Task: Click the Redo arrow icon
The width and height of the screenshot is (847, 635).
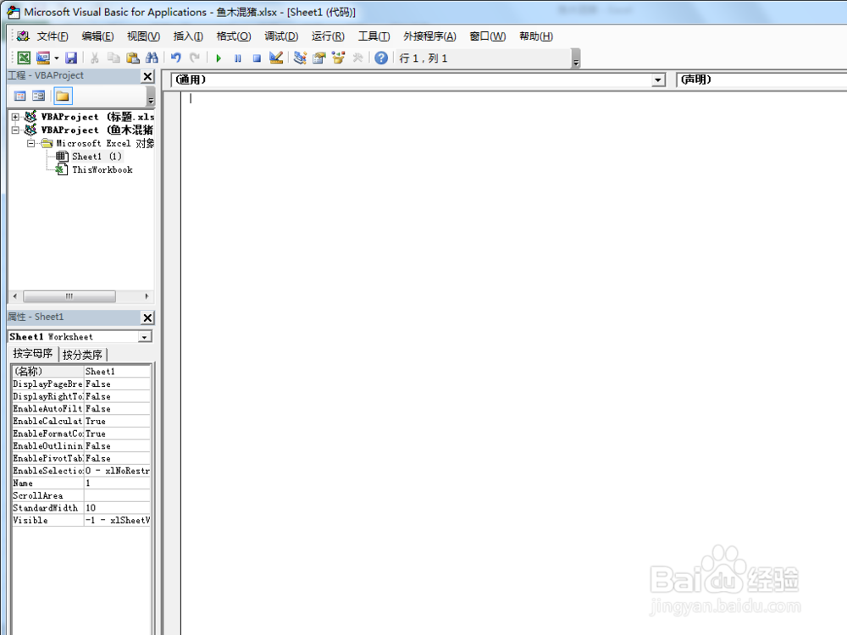Action: pyautogui.click(x=195, y=58)
